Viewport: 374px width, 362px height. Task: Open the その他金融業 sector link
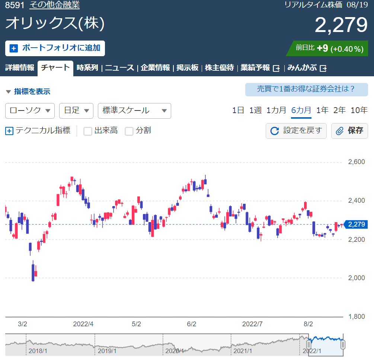click(x=55, y=5)
